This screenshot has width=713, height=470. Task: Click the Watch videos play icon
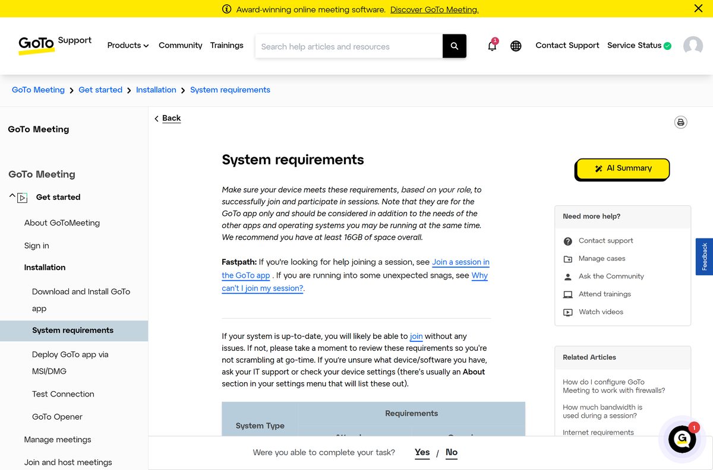point(568,312)
